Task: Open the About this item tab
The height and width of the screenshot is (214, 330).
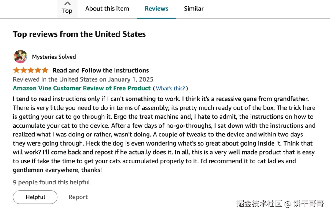Action: 107,9
